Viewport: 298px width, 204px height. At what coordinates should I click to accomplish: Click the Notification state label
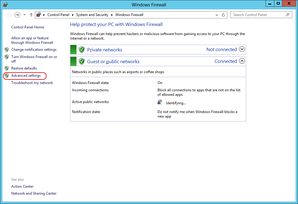pyautogui.click(x=86, y=112)
